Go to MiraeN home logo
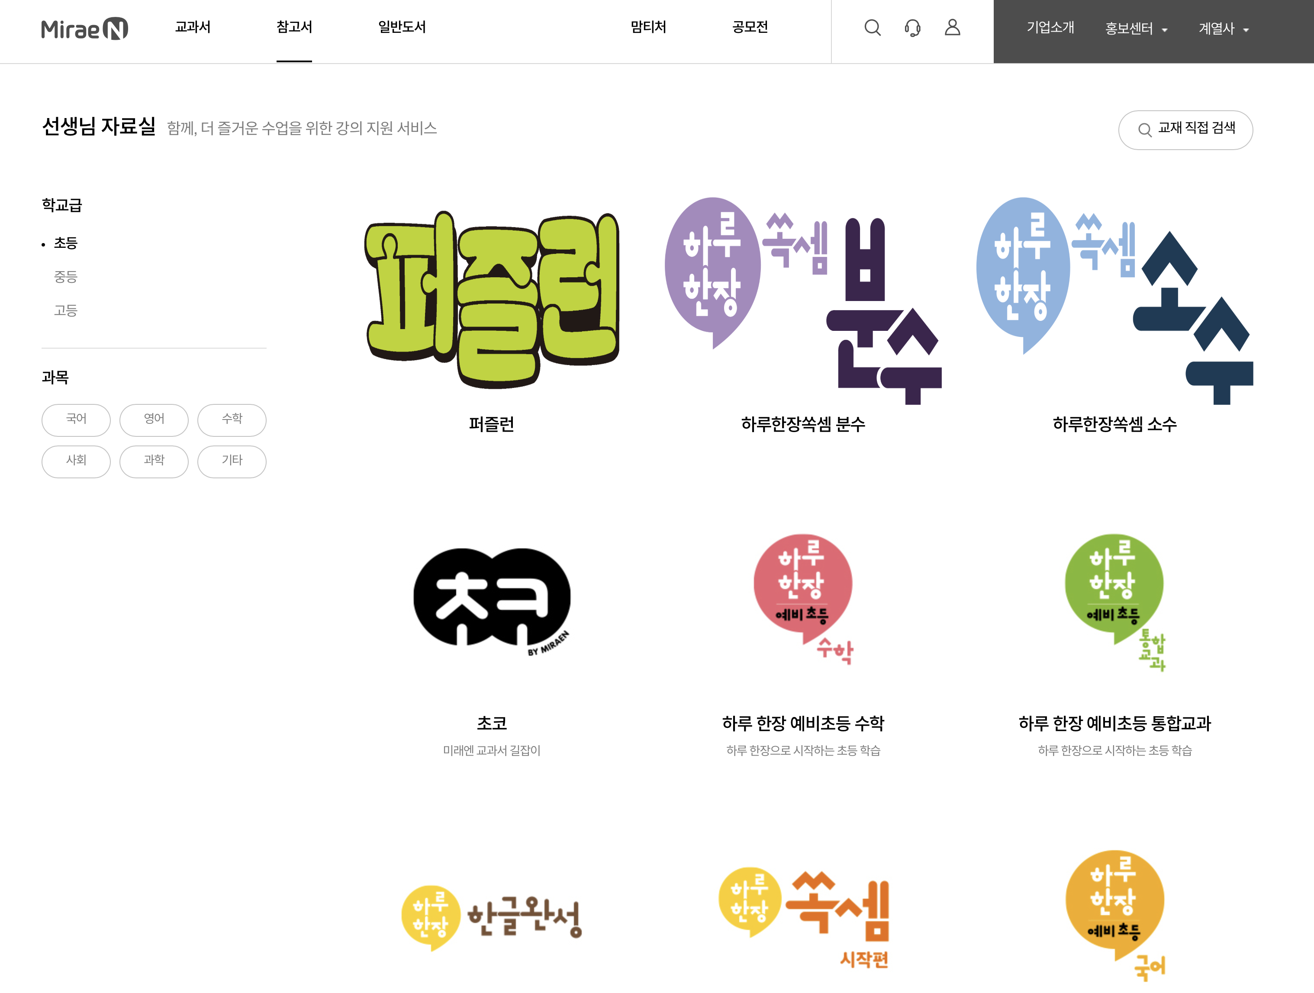The width and height of the screenshot is (1314, 993). pyautogui.click(x=84, y=29)
